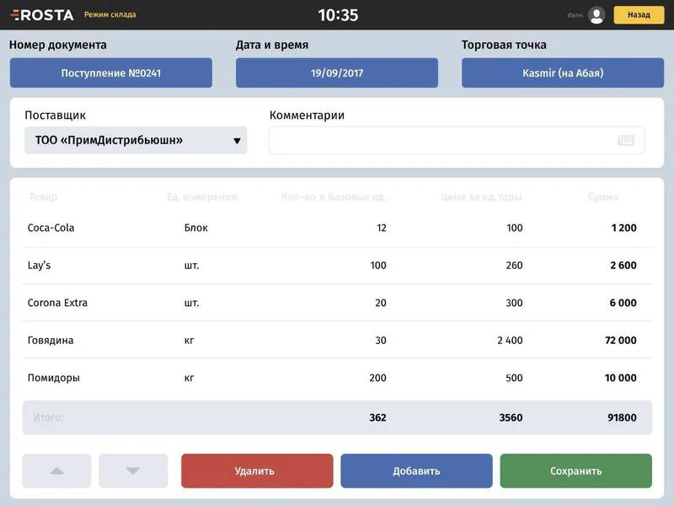Select the Lay's row
Screen dimensions: 674x506
pos(338,266)
